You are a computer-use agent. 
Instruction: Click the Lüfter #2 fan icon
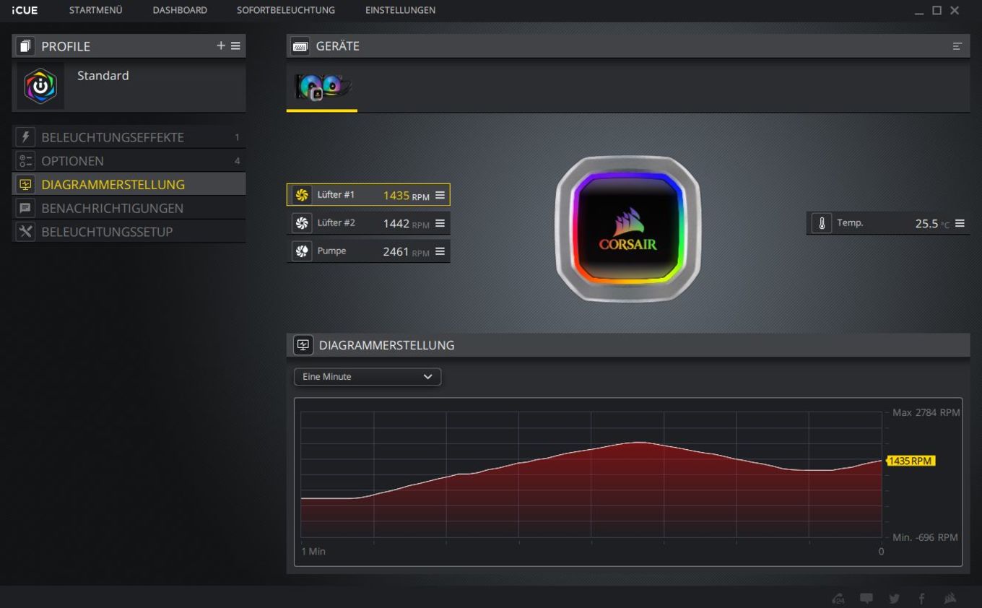coord(302,223)
